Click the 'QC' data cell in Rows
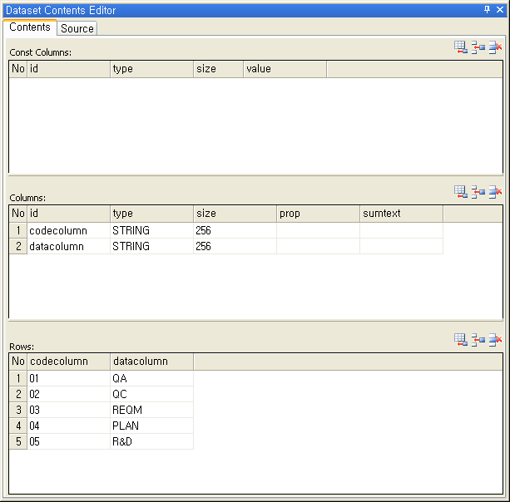This screenshot has height=502, width=510. tap(152, 394)
